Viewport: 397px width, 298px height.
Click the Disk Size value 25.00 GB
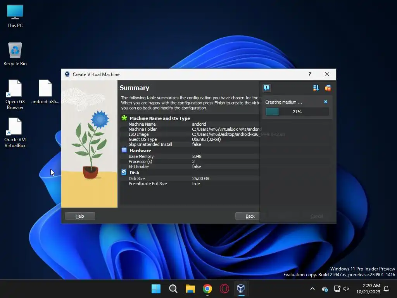200,178
